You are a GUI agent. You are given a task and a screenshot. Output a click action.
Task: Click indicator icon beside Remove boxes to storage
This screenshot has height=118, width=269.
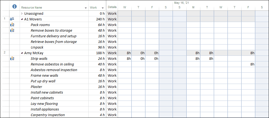[x=12, y=30]
